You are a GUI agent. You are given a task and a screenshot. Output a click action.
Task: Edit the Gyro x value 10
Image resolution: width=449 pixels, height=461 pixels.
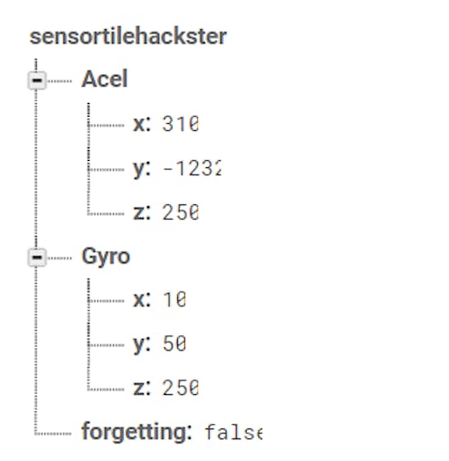174,299
